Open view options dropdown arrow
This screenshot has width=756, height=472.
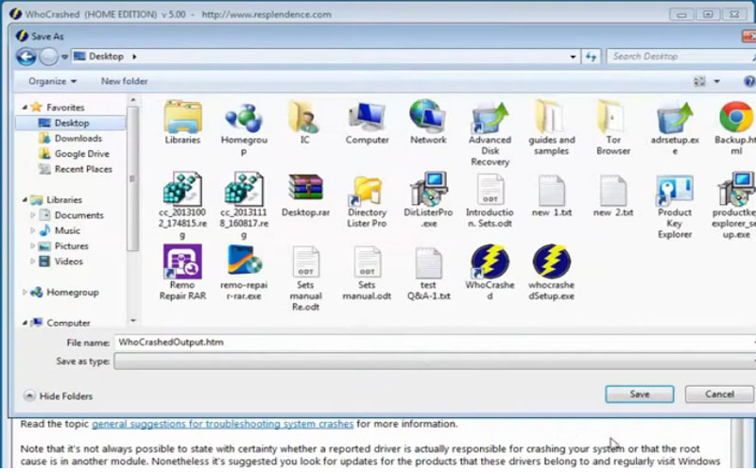coord(717,81)
